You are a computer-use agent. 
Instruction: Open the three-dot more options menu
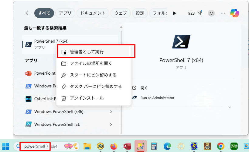223,13
